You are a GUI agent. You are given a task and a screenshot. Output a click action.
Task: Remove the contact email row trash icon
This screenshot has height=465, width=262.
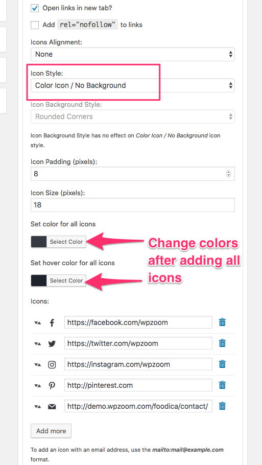(x=222, y=406)
